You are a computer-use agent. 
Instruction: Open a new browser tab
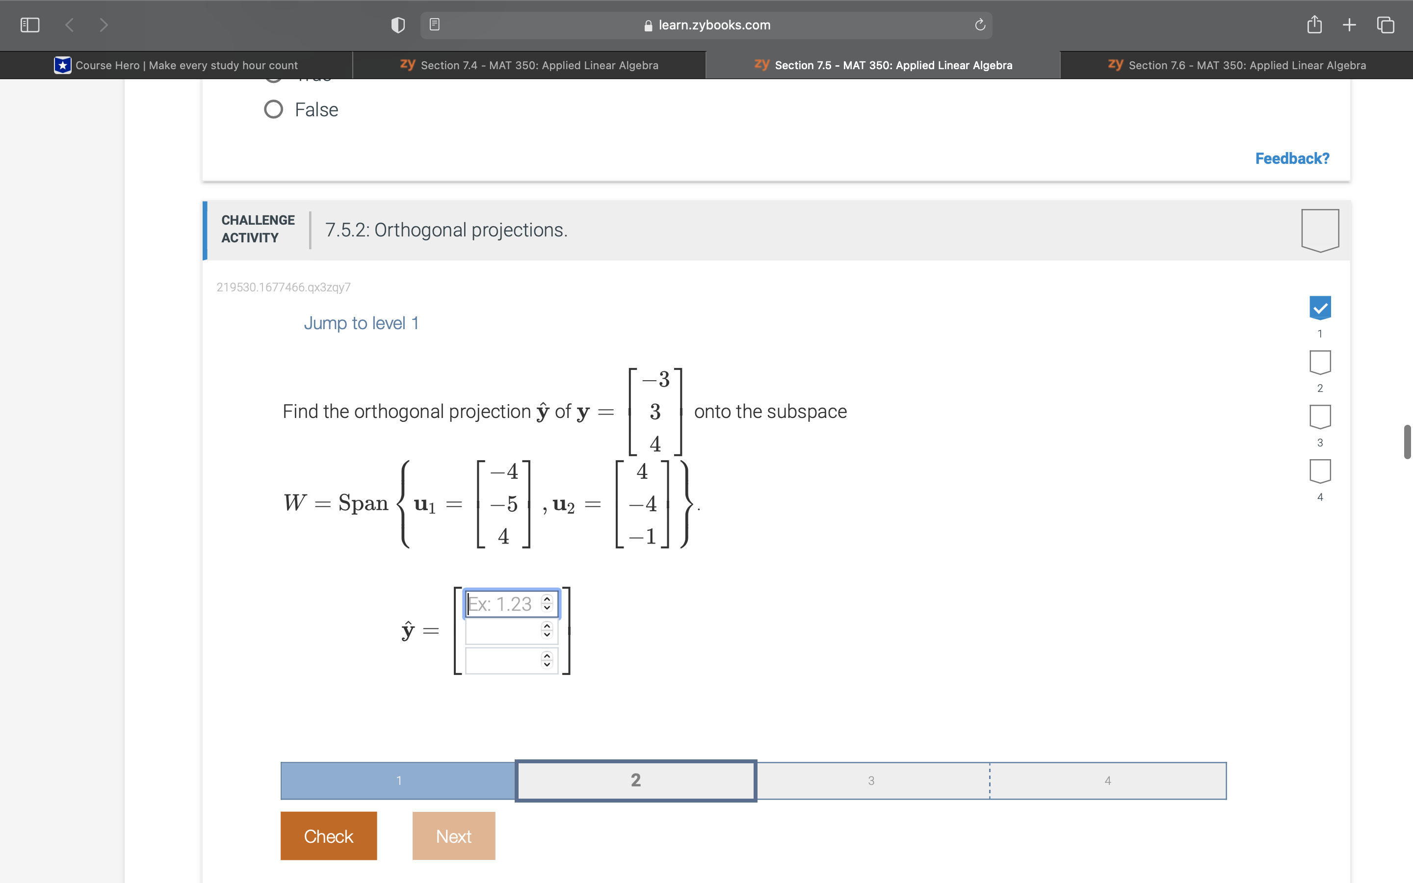coord(1349,25)
